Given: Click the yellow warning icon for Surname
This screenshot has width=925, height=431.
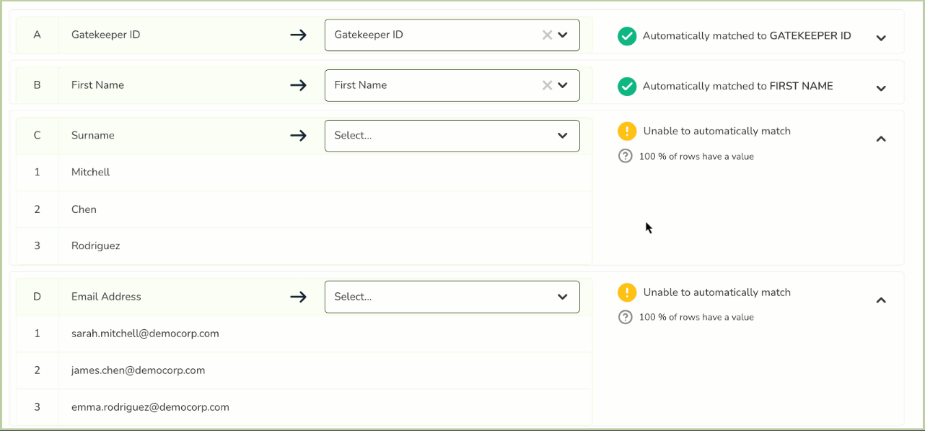Looking at the screenshot, I should [627, 131].
